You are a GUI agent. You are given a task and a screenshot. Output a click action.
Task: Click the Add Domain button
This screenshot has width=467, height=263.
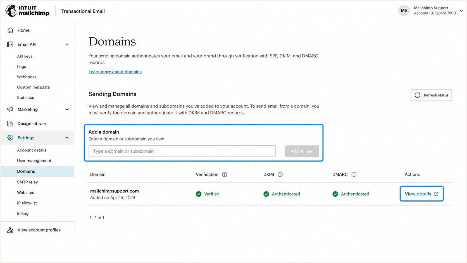coord(302,151)
